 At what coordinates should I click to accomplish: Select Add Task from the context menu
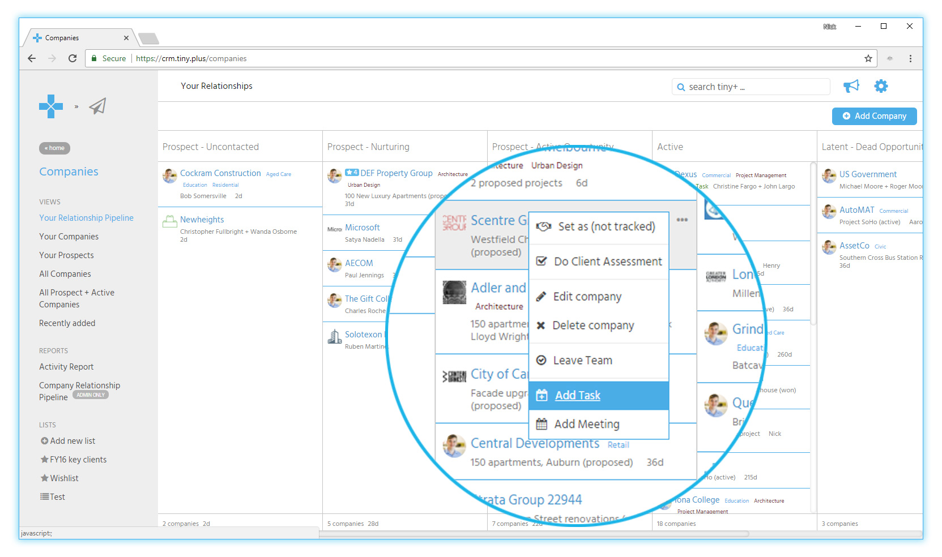[x=599, y=395]
